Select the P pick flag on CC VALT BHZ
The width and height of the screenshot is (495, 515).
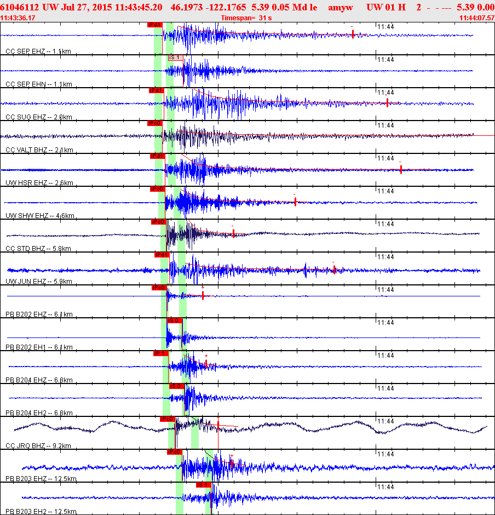click(154, 123)
